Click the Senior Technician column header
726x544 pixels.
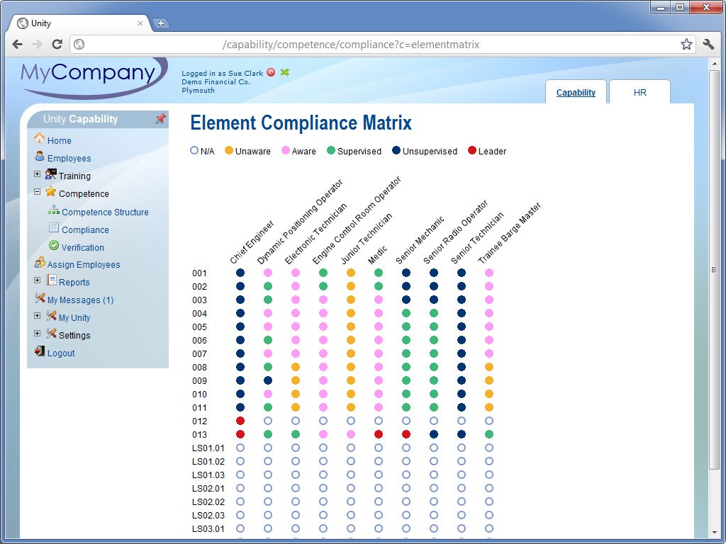[477, 238]
